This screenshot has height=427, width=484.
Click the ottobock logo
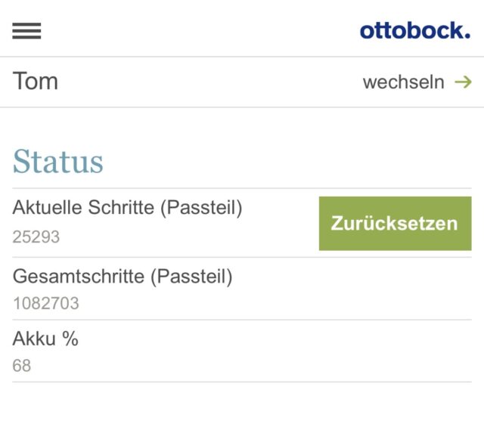point(414,30)
